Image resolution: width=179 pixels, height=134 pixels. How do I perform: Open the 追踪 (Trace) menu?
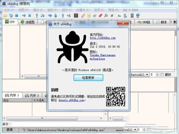53,10
